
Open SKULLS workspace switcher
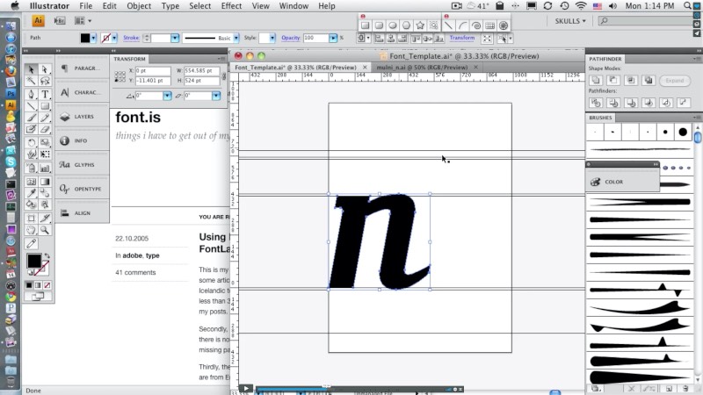(570, 20)
